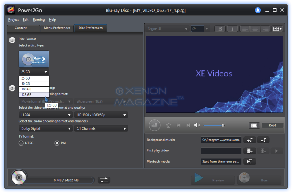Open the Project menu
The height and width of the screenshot is (193, 292).
point(13,20)
